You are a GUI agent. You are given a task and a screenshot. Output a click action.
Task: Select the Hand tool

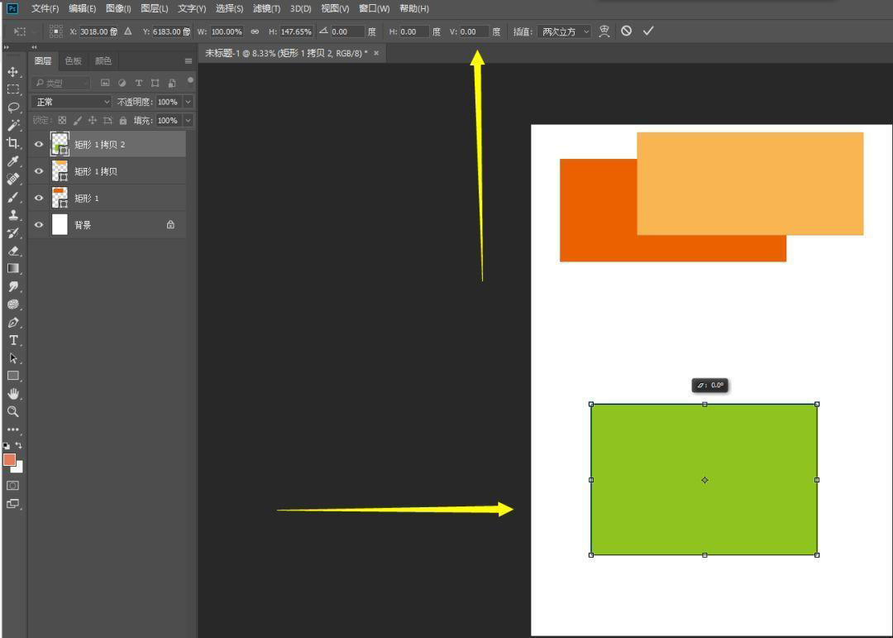[x=12, y=394]
